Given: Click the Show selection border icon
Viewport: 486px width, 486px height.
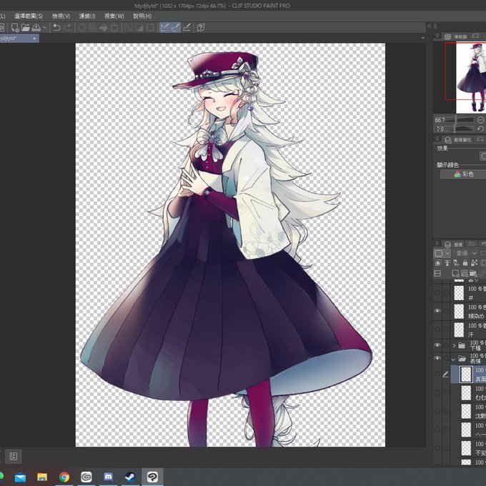Looking at the screenshot, I should (x=151, y=28).
